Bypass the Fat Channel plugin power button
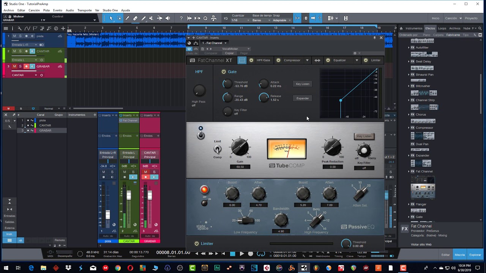 [x=189, y=49]
